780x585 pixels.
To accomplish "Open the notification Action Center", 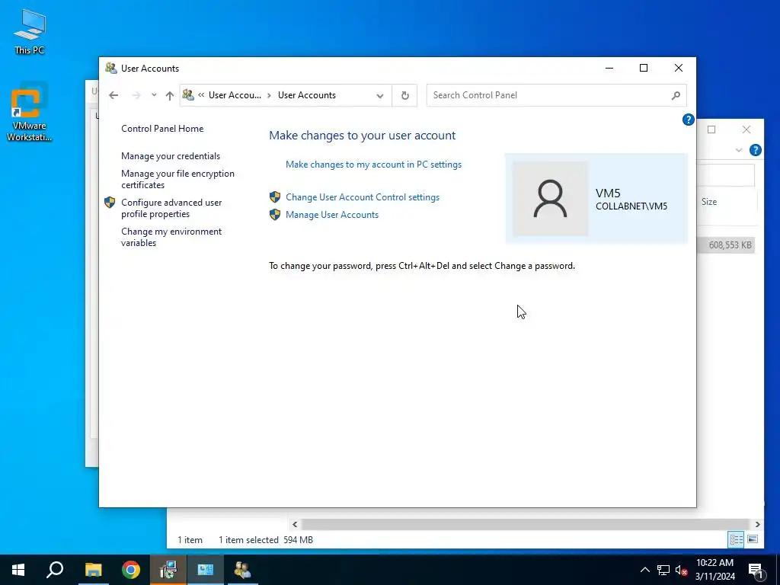I will [756, 570].
